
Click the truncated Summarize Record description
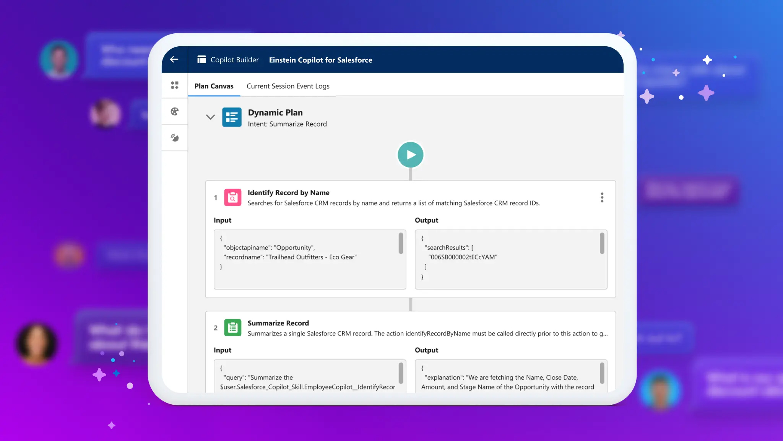427,334
